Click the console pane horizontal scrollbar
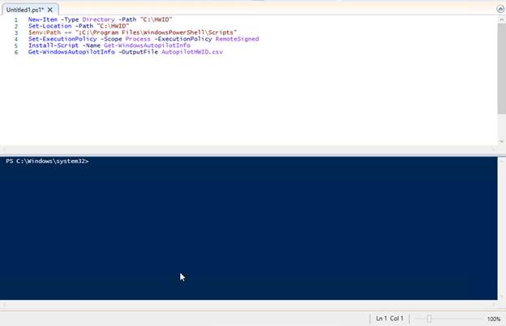The height and width of the screenshot is (326, 506). [243, 305]
